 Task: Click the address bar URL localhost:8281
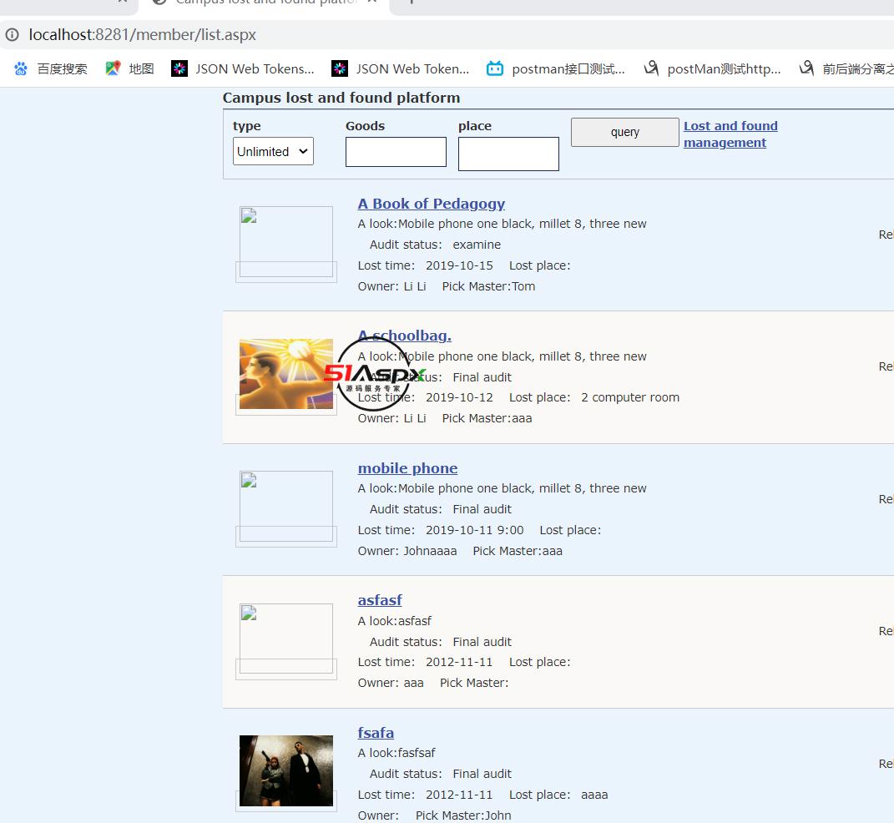143,35
